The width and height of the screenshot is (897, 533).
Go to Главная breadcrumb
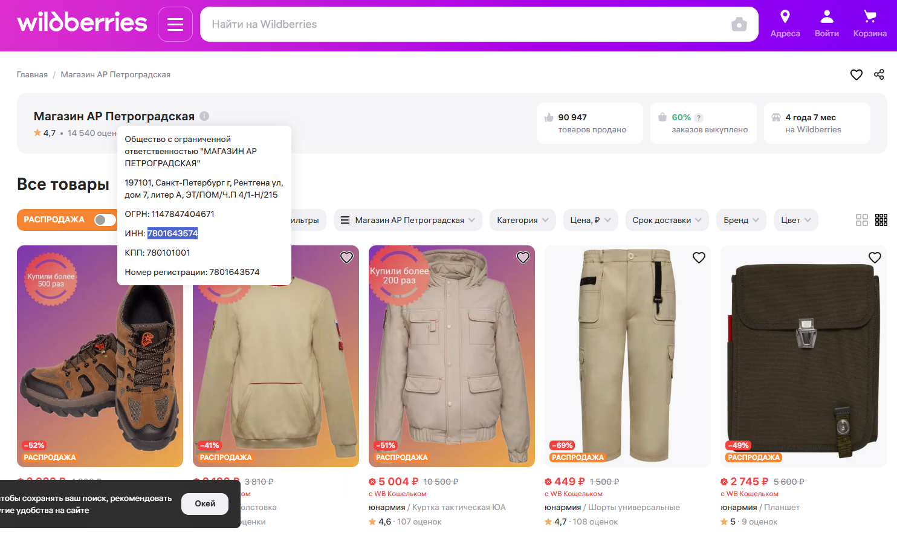[32, 74]
